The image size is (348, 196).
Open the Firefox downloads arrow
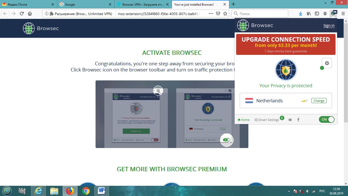[x=301, y=14]
